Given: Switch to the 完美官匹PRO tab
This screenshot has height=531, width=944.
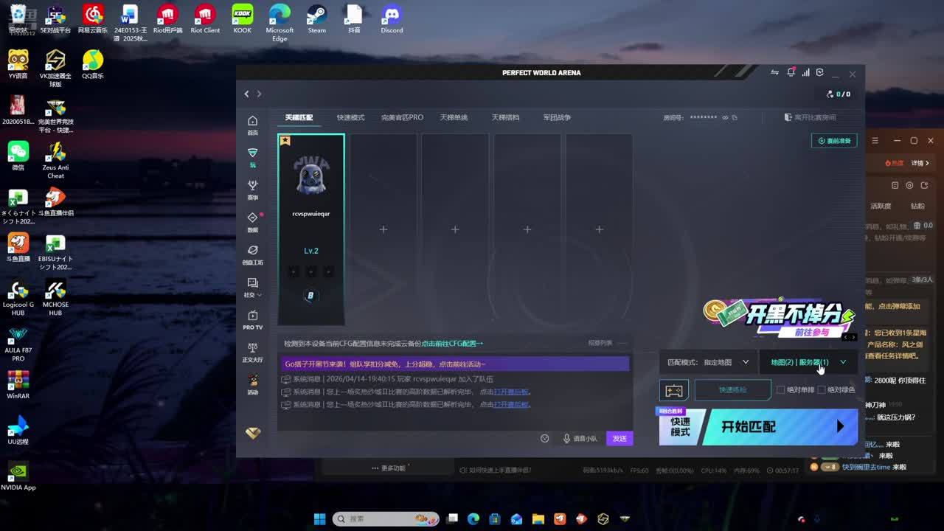Looking at the screenshot, I should (x=402, y=117).
